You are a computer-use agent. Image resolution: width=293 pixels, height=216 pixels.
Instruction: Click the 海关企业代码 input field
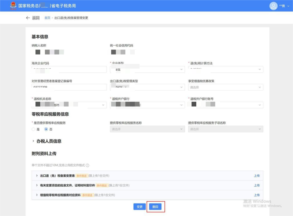point(69,69)
